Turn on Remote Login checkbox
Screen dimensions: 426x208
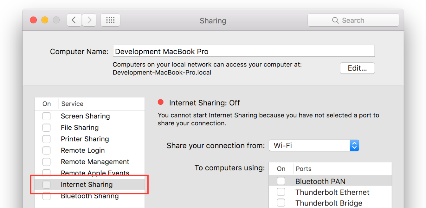(x=47, y=150)
